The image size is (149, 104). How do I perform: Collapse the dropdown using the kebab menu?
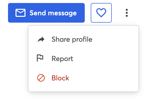127,13
